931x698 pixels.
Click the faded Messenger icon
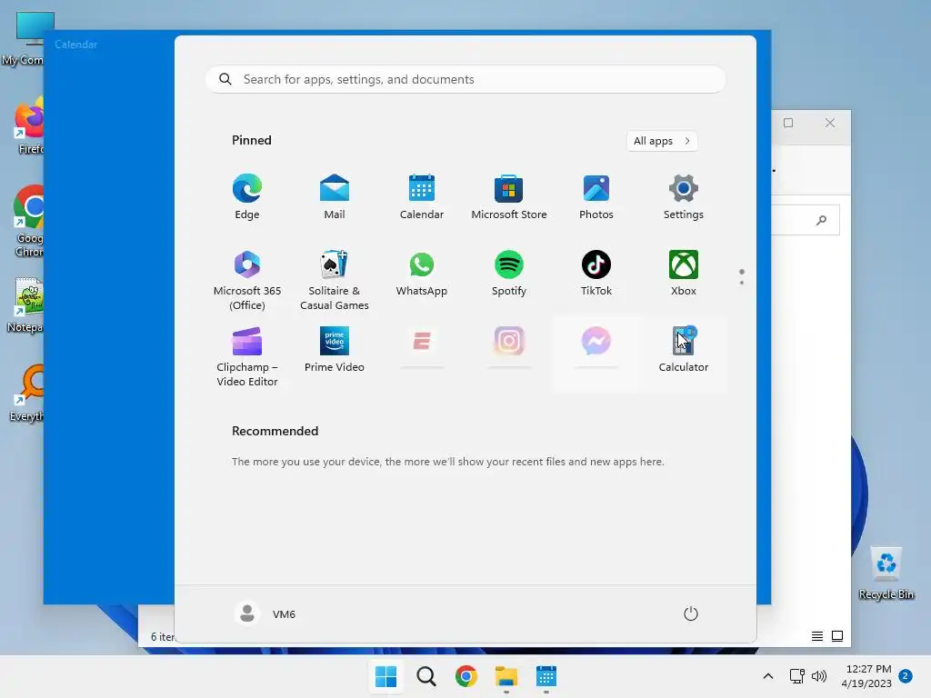[x=596, y=342]
